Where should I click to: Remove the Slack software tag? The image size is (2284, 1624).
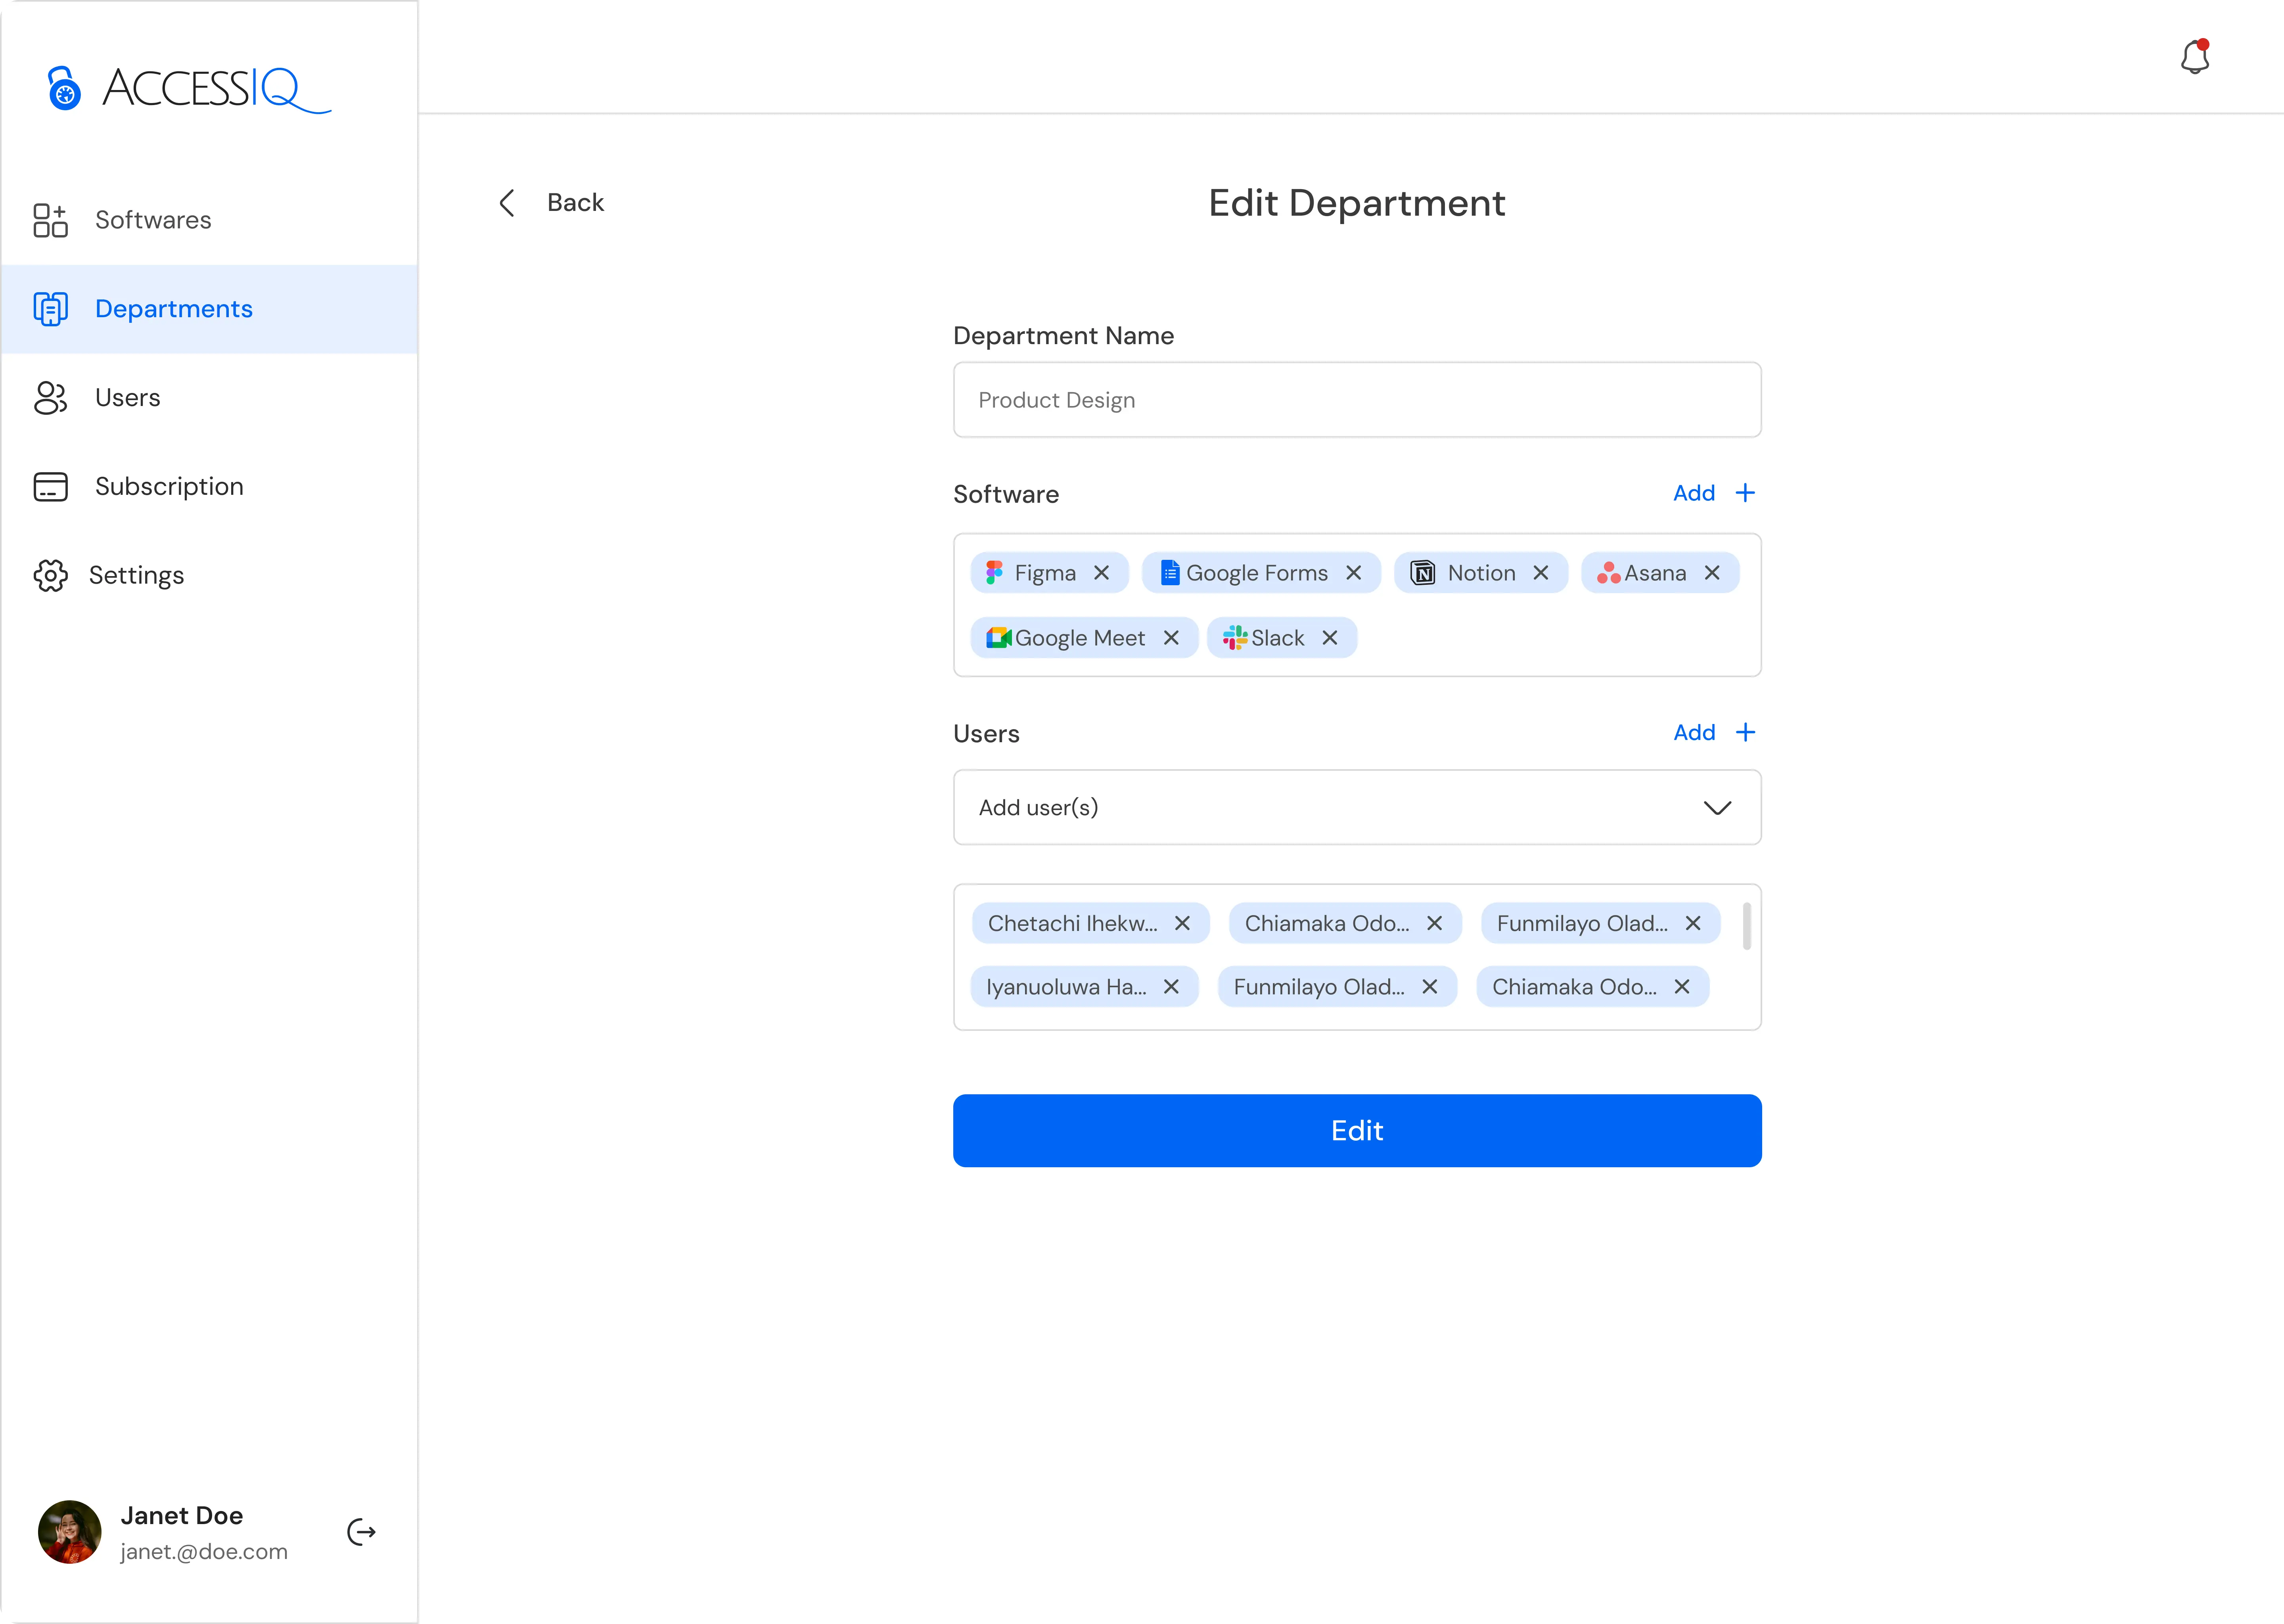tap(1329, 638)
